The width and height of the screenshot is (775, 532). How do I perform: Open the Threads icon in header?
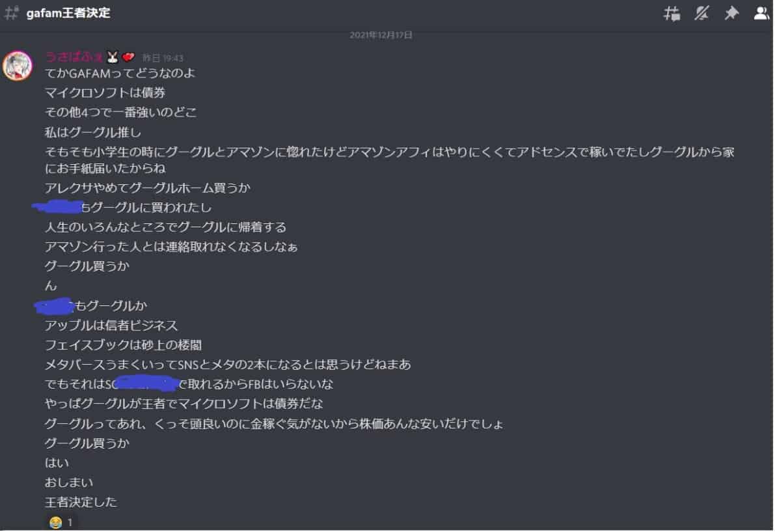(x=672, y=14)
